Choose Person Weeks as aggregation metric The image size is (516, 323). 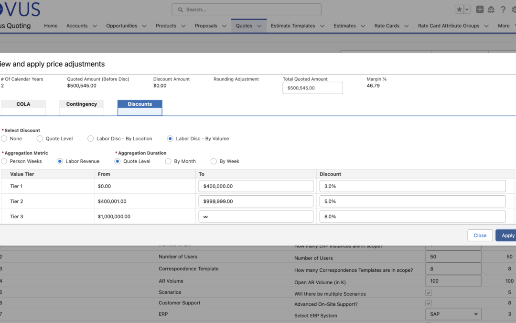coord(4,161)
